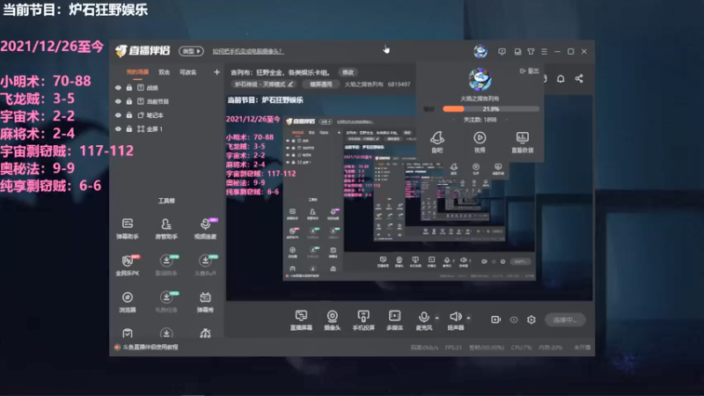Viewport: 704px width, 396px height.
Task: Click the profile avatar in popup
Action: (480, 79)
